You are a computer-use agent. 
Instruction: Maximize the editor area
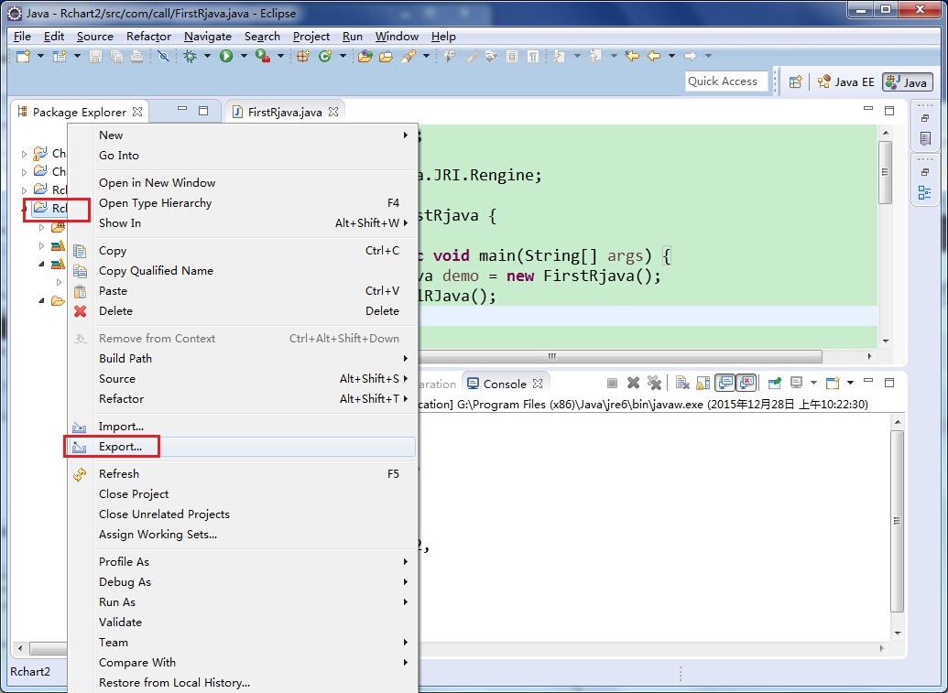point(888,111)
